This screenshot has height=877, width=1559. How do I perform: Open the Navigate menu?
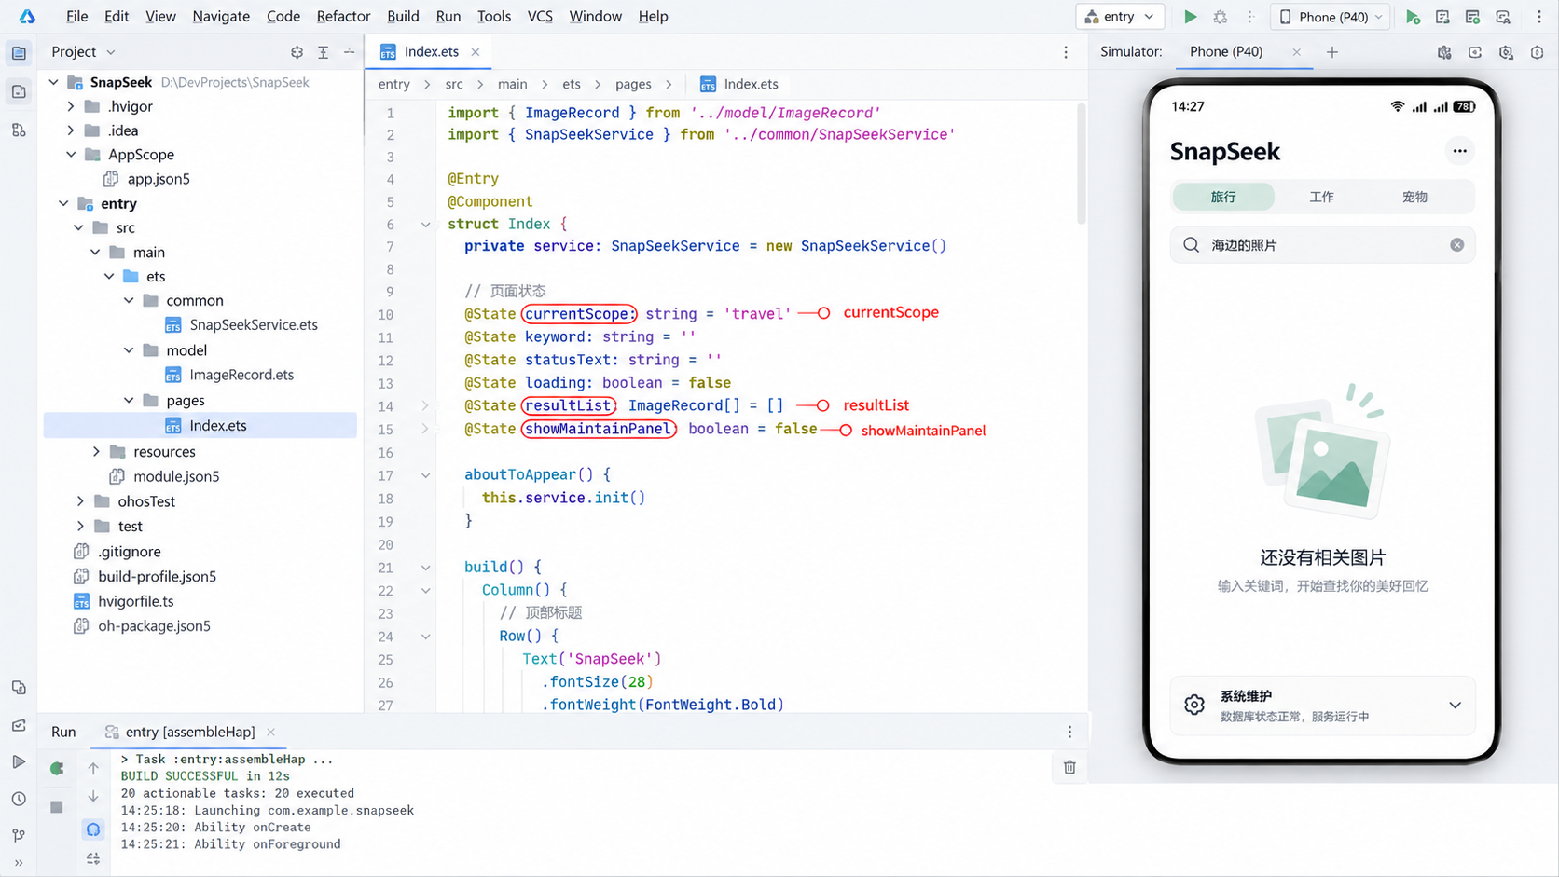coord(221,17)
